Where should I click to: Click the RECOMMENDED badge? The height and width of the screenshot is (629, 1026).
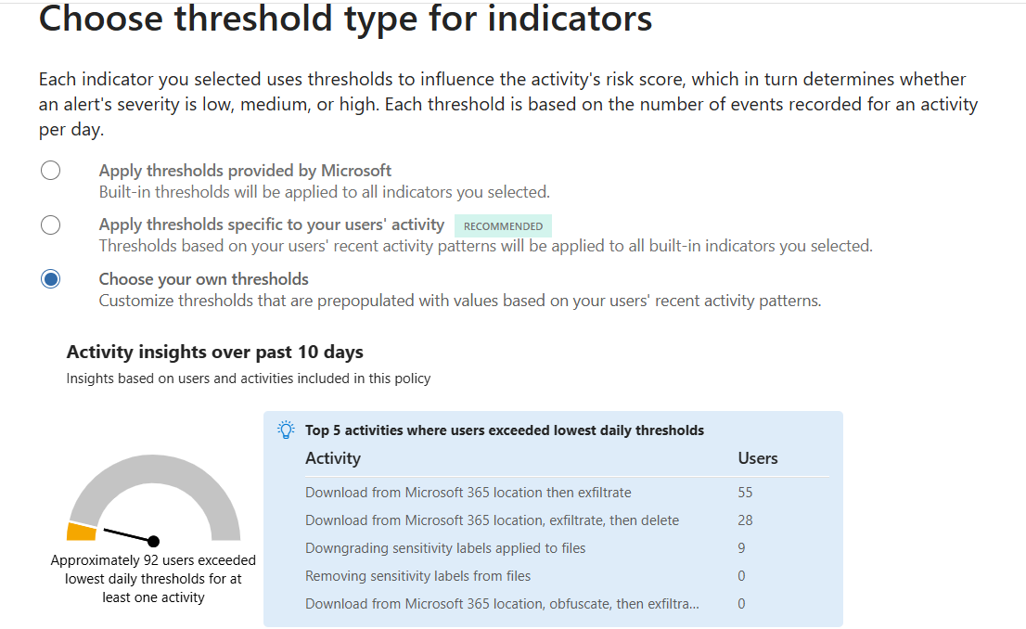503,225
